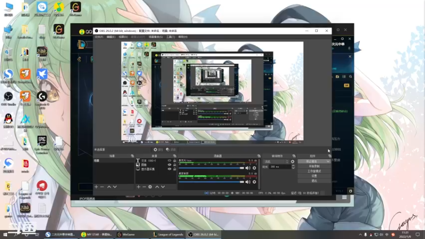
Task: Open the green QQ Music desktop icon
Action: (x=59, y=9)
